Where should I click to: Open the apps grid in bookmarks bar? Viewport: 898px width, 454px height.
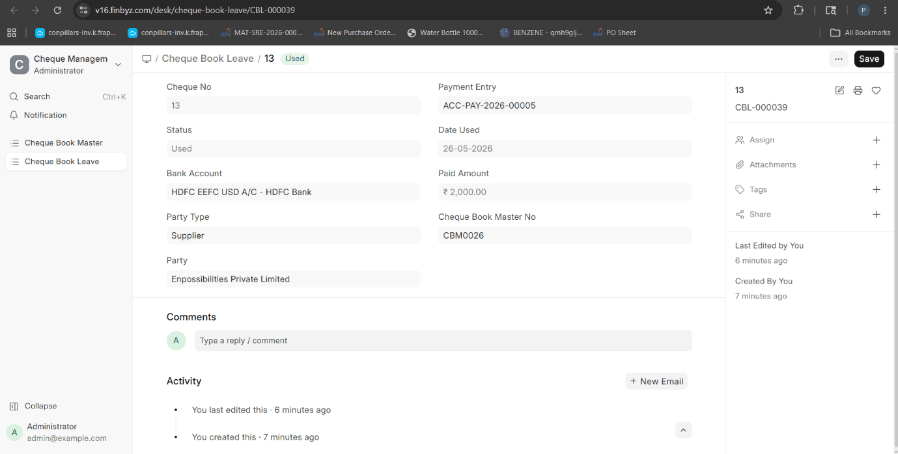(11, 33)
